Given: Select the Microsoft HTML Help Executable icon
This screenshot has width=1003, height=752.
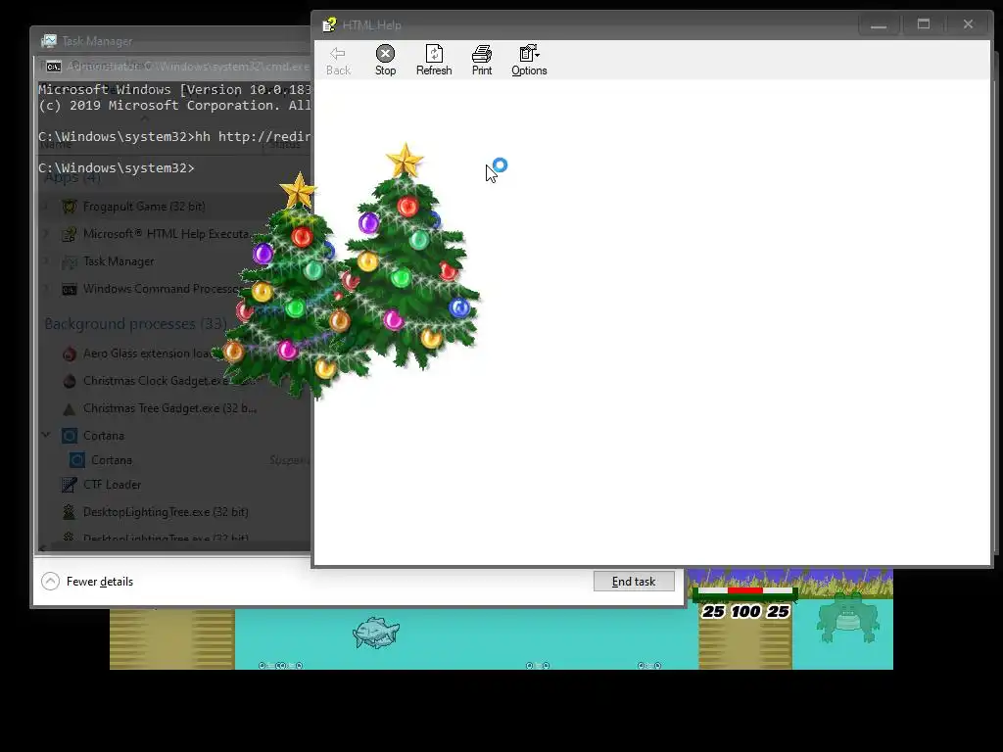Looking at the screenshot, I should [x=70, y=234].
